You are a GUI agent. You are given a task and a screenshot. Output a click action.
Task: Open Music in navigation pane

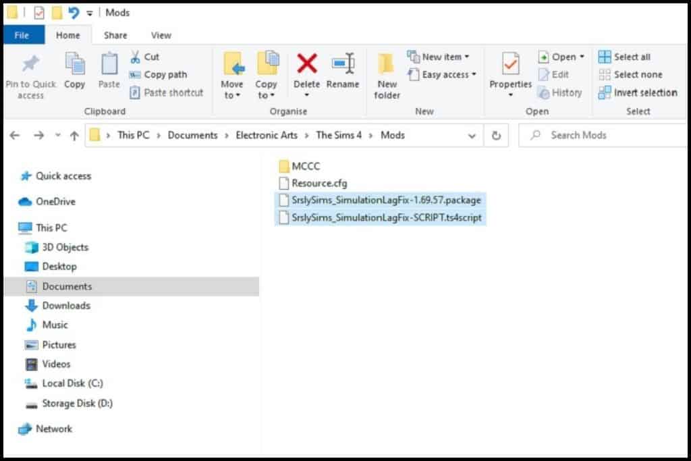point(47,325)
